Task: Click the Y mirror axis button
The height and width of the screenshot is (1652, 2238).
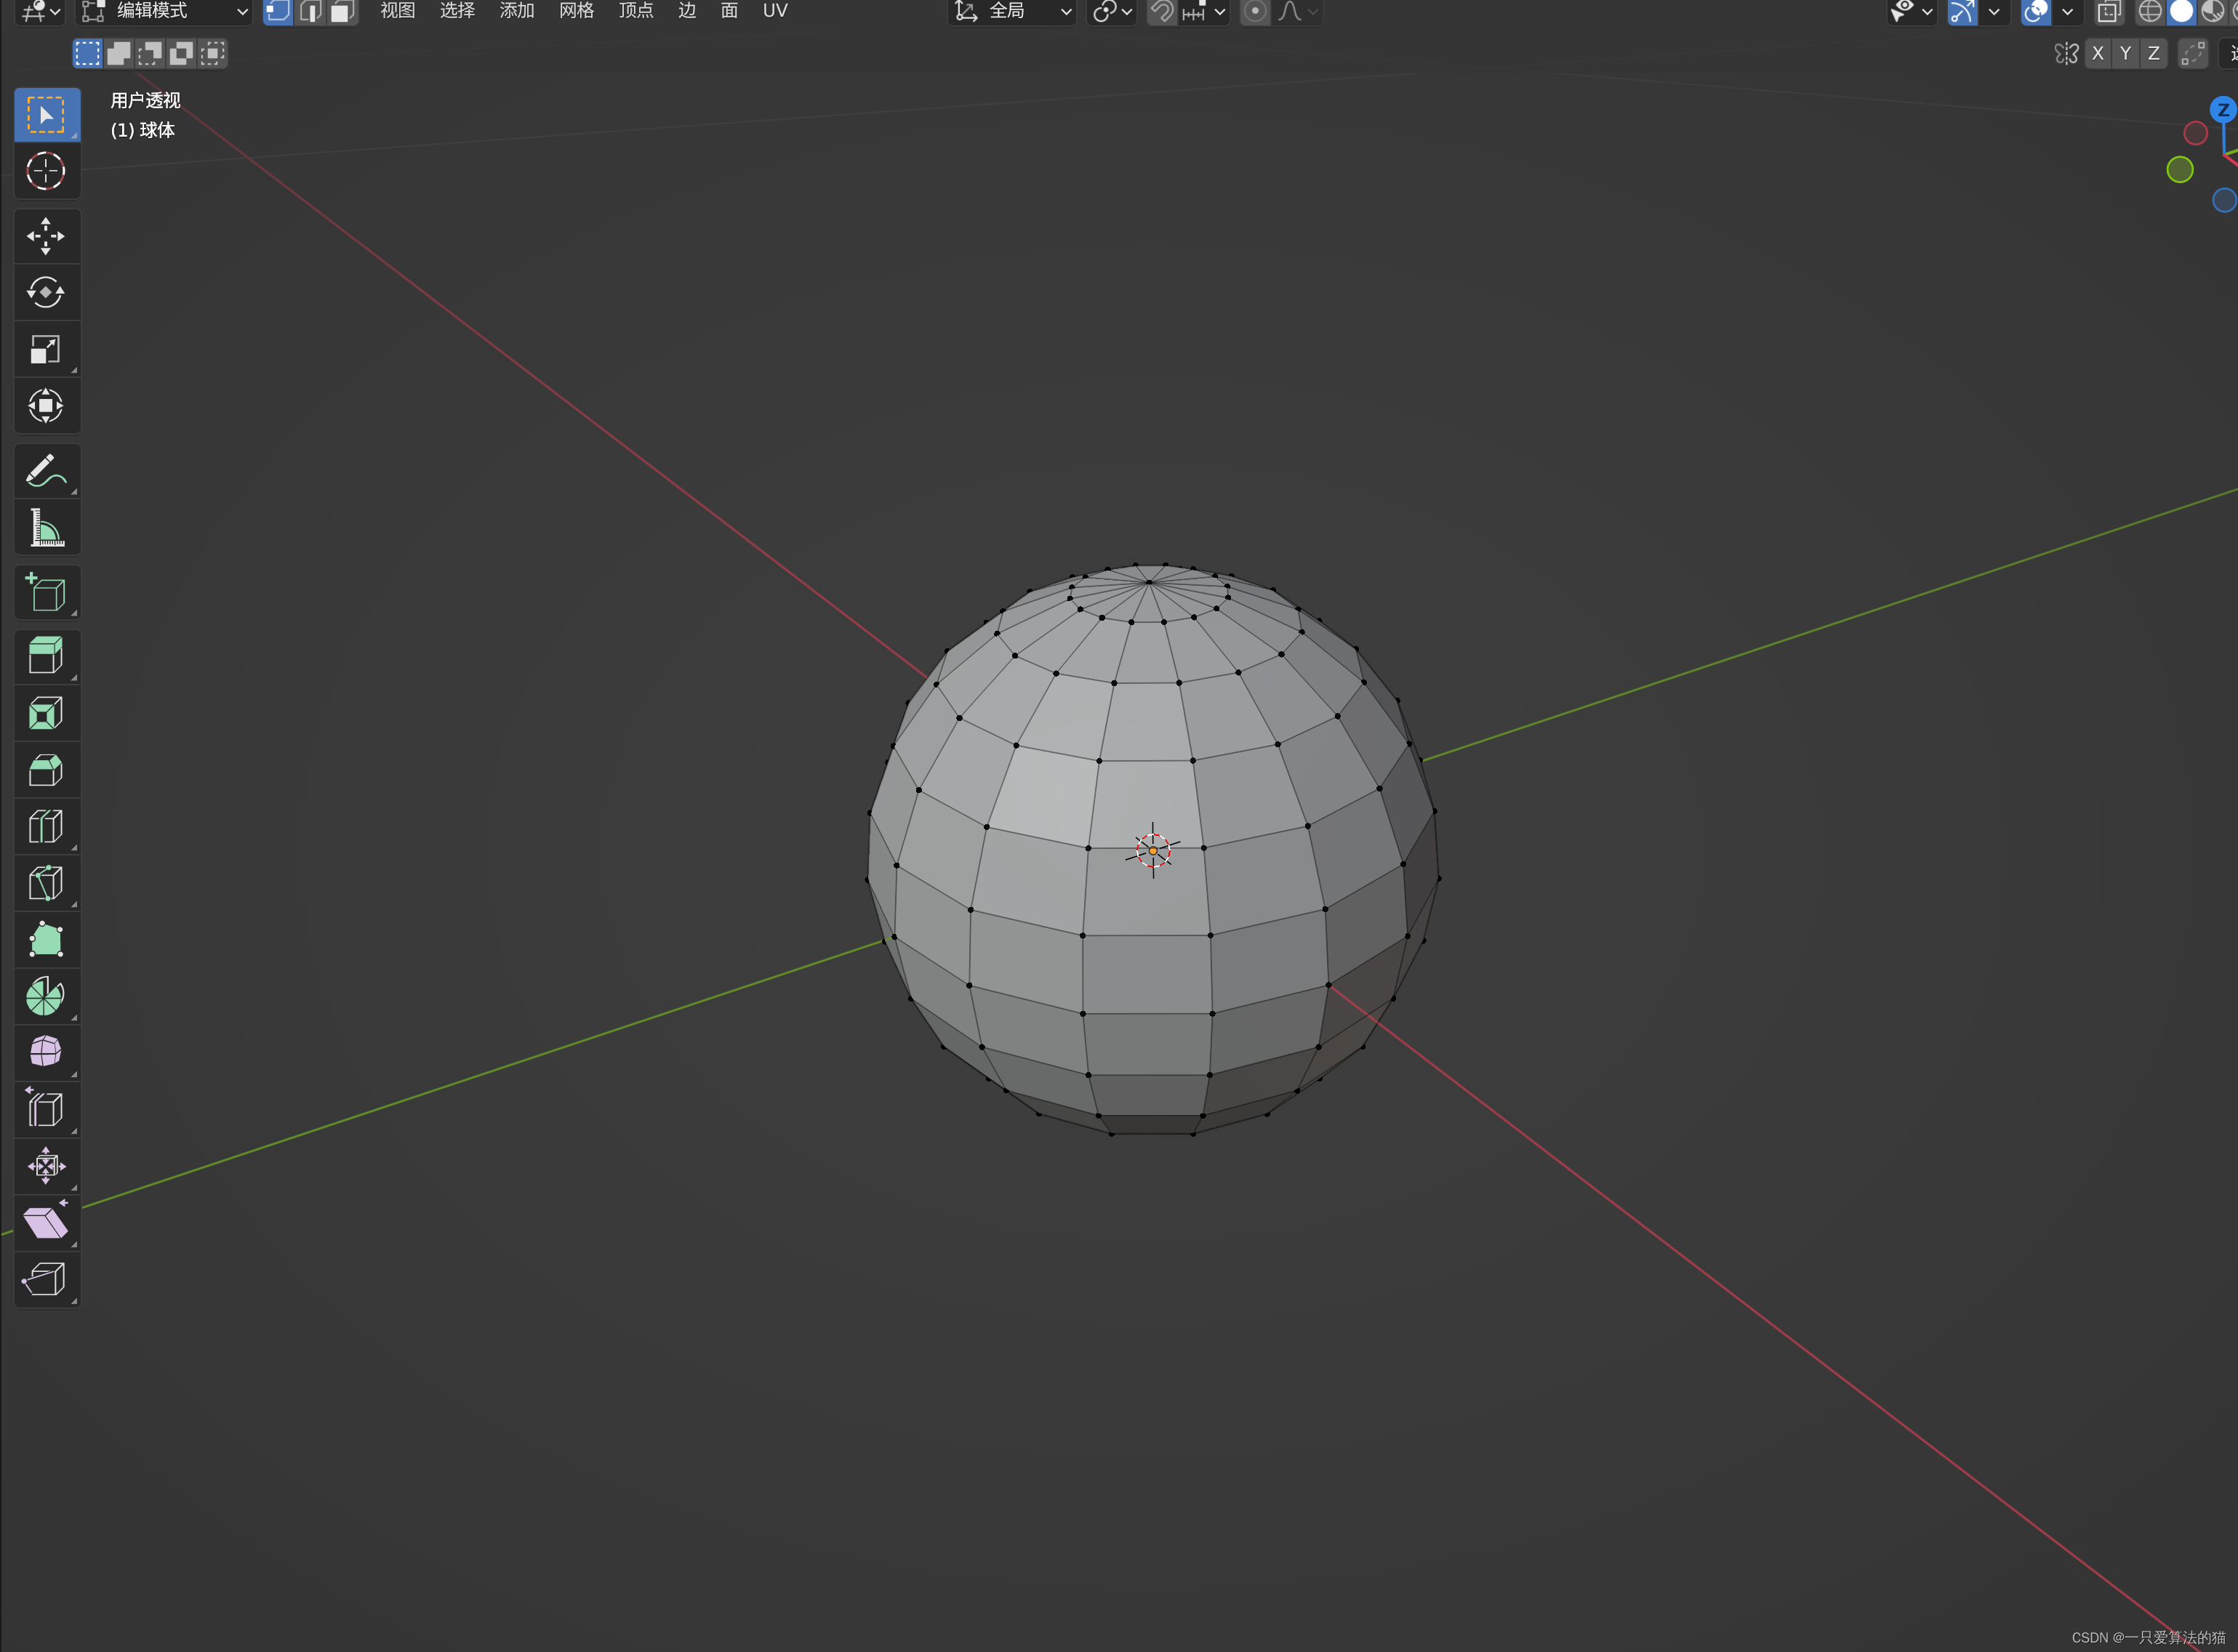Action: tap(2126, 53)
